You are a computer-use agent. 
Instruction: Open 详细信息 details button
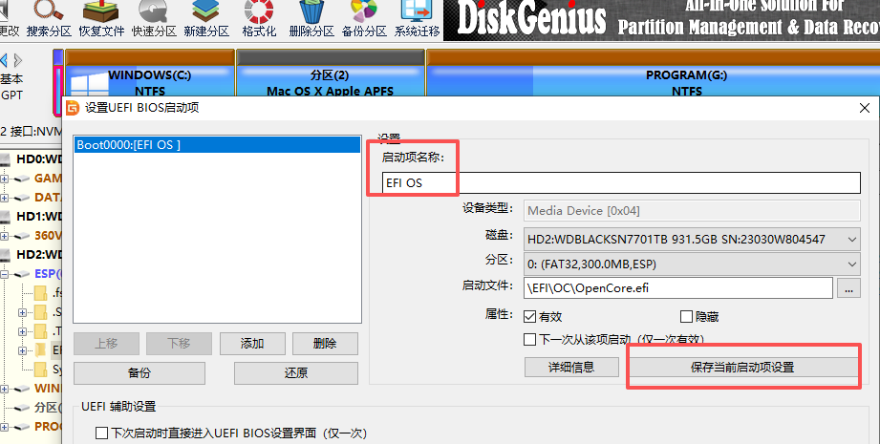[x=571, y=368]
